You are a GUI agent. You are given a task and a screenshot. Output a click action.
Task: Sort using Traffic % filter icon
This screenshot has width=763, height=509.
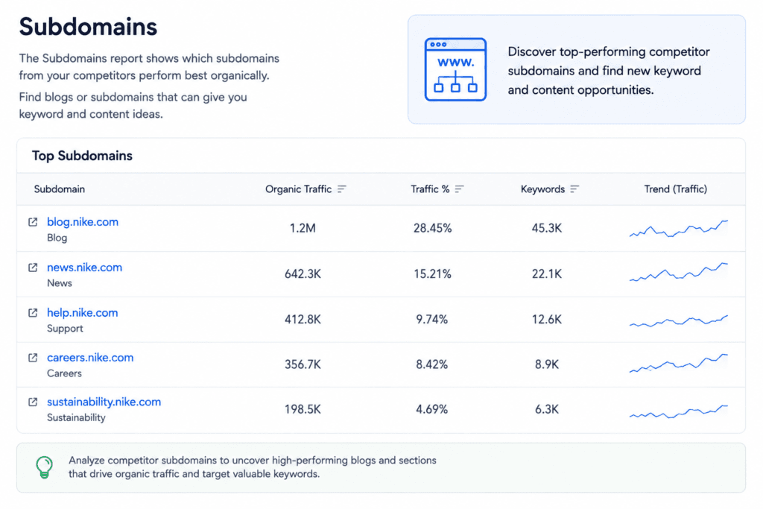459,189
